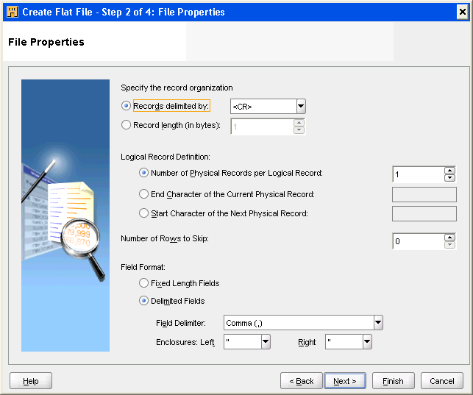Image resolution: width=473 pixels, height=395 pixels.
Task: Click the Number of Rows to Skip field
Action: click(417, 241)
